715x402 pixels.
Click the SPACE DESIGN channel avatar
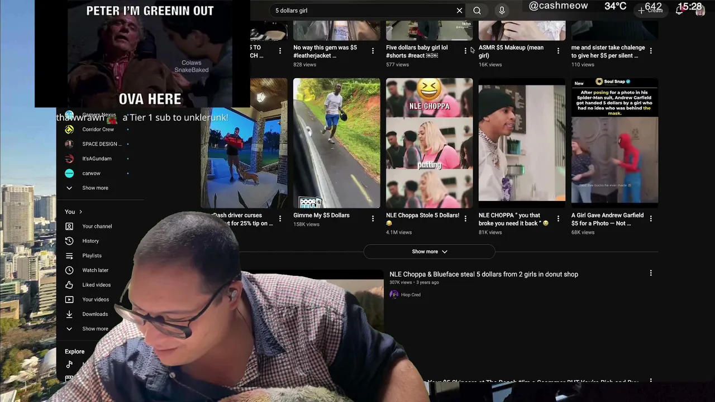tap(69, 144)
